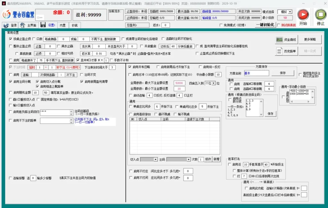Click the 更多策略 button
This screenshot has width=328, height=208.
pos(310,39)
